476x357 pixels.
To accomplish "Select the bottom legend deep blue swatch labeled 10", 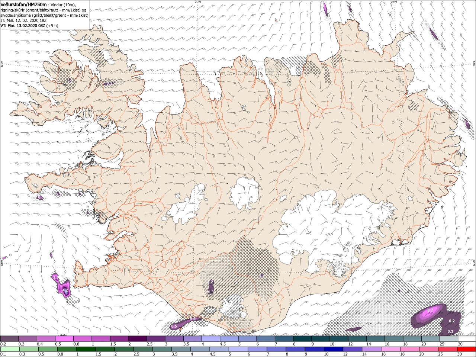I will click(x=333, y=349).
